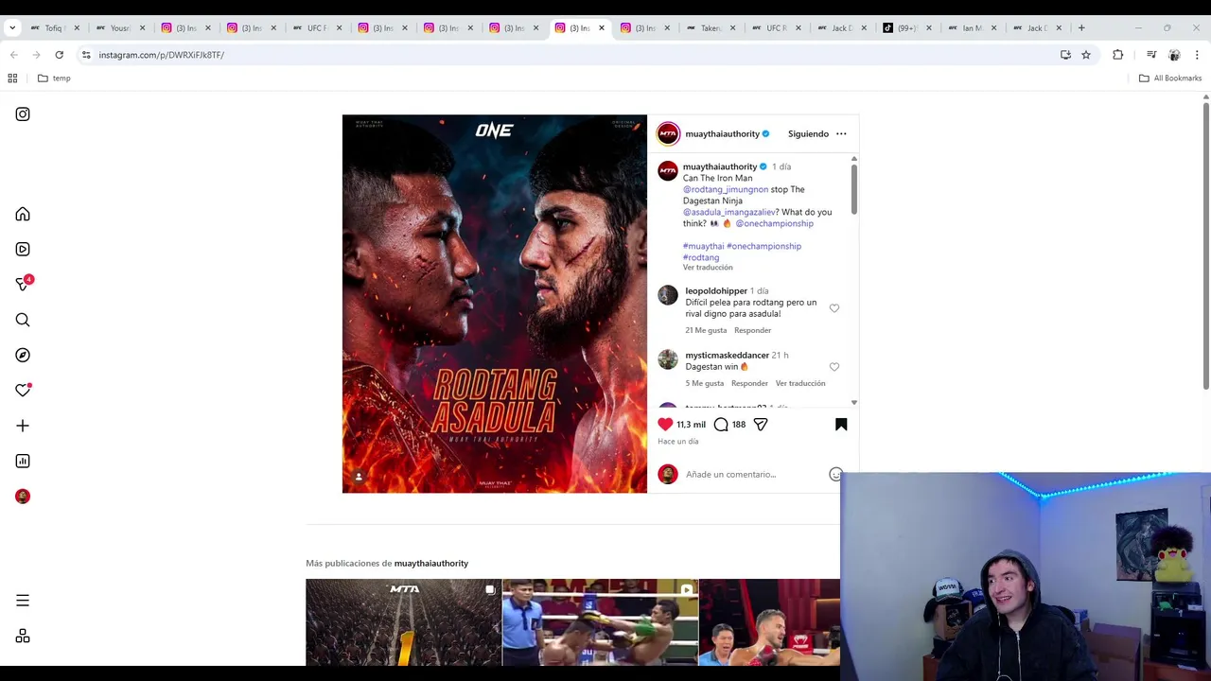The width and height of the screenshot is (1211, 681).
Task: Click Ver traducción on mysticmaskeddancer comment
Action: coord(800,383)
